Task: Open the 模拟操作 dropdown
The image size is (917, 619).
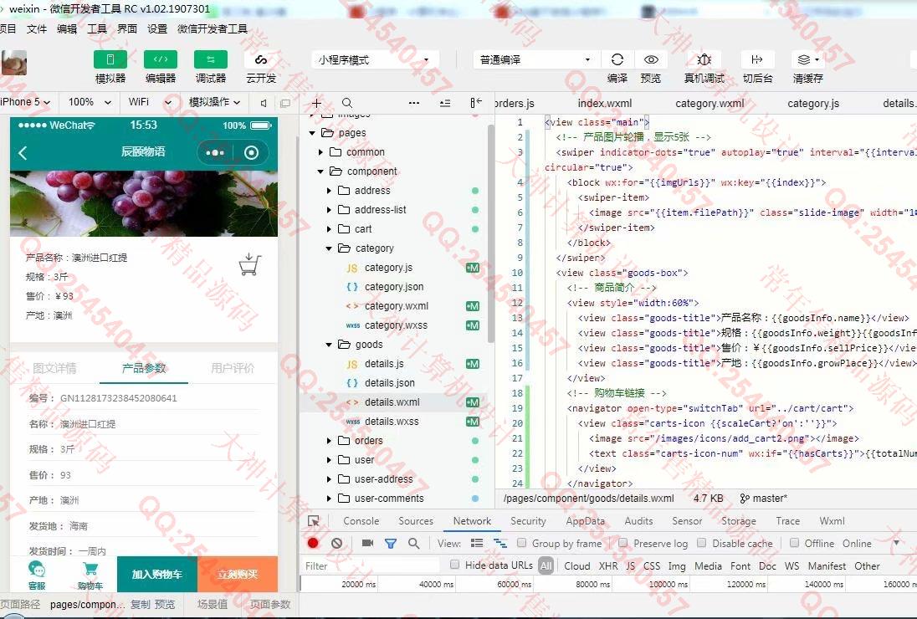Action: point(215,102)
